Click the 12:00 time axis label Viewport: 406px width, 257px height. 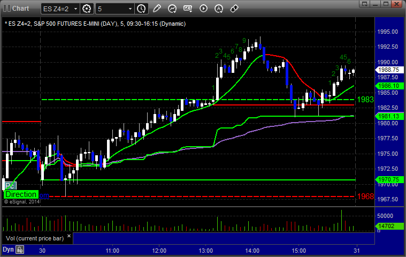pos(159,251)
